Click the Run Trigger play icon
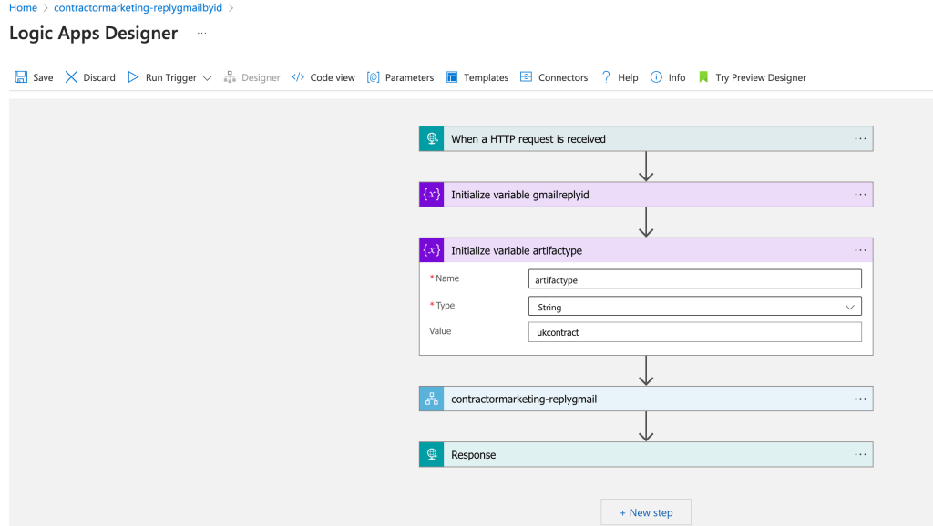The image size is (933, 526). [133, 77]
